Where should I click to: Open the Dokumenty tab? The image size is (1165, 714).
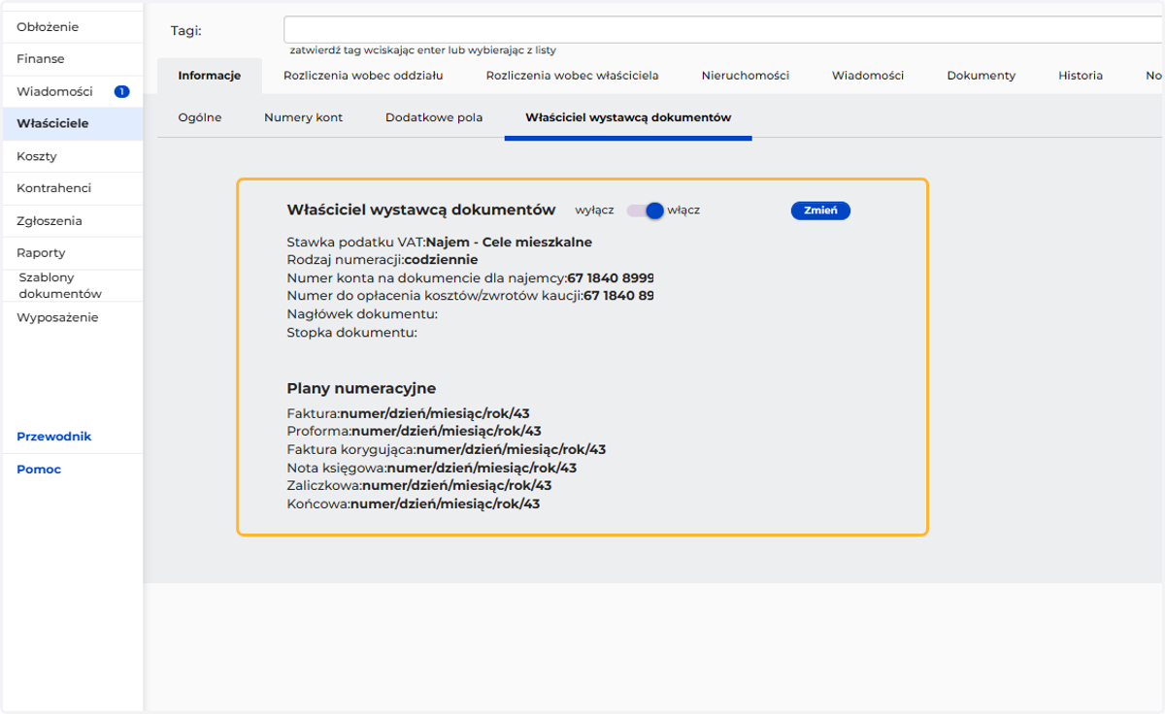tap(982, 76)
